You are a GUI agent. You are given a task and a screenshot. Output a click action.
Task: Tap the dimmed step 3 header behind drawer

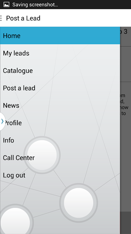click(125, 37)
